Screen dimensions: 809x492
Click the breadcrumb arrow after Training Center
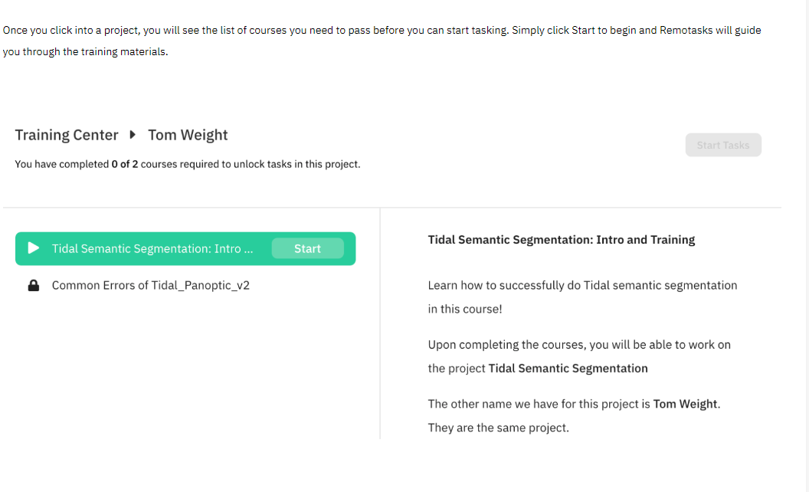tap(133, 135)
